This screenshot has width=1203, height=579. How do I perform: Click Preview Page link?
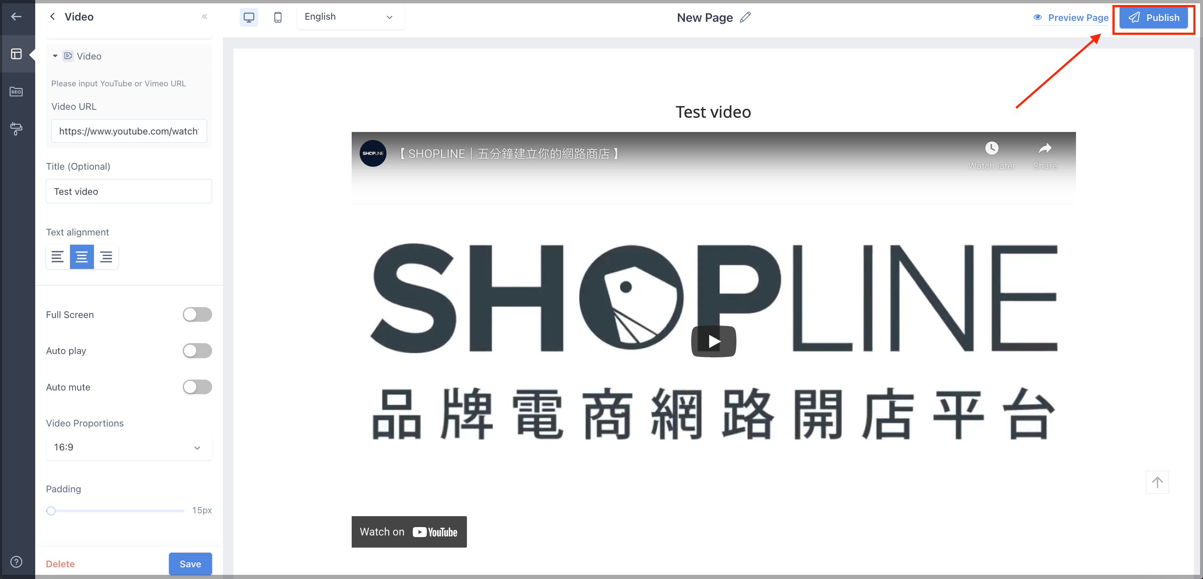click(x=1071, y=18)
